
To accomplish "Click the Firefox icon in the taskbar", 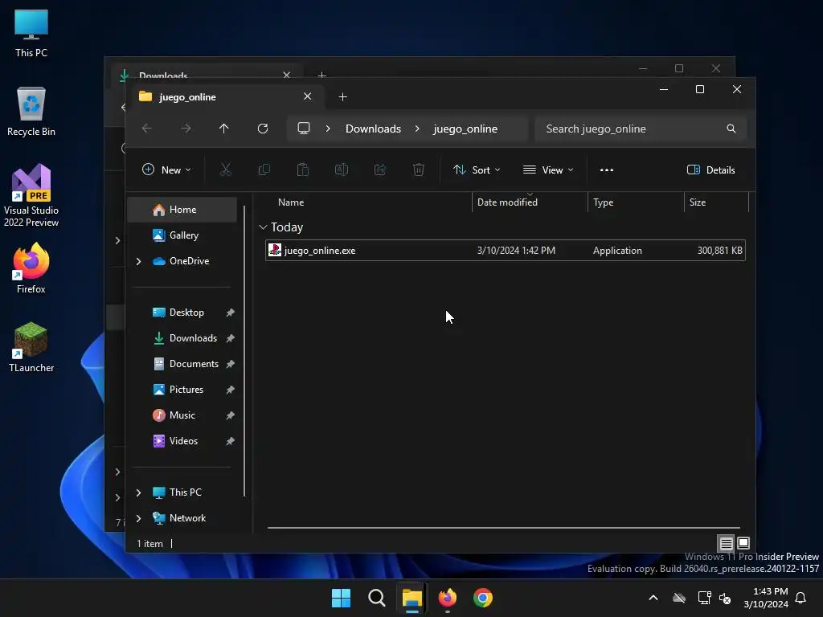I will (447, 598).
